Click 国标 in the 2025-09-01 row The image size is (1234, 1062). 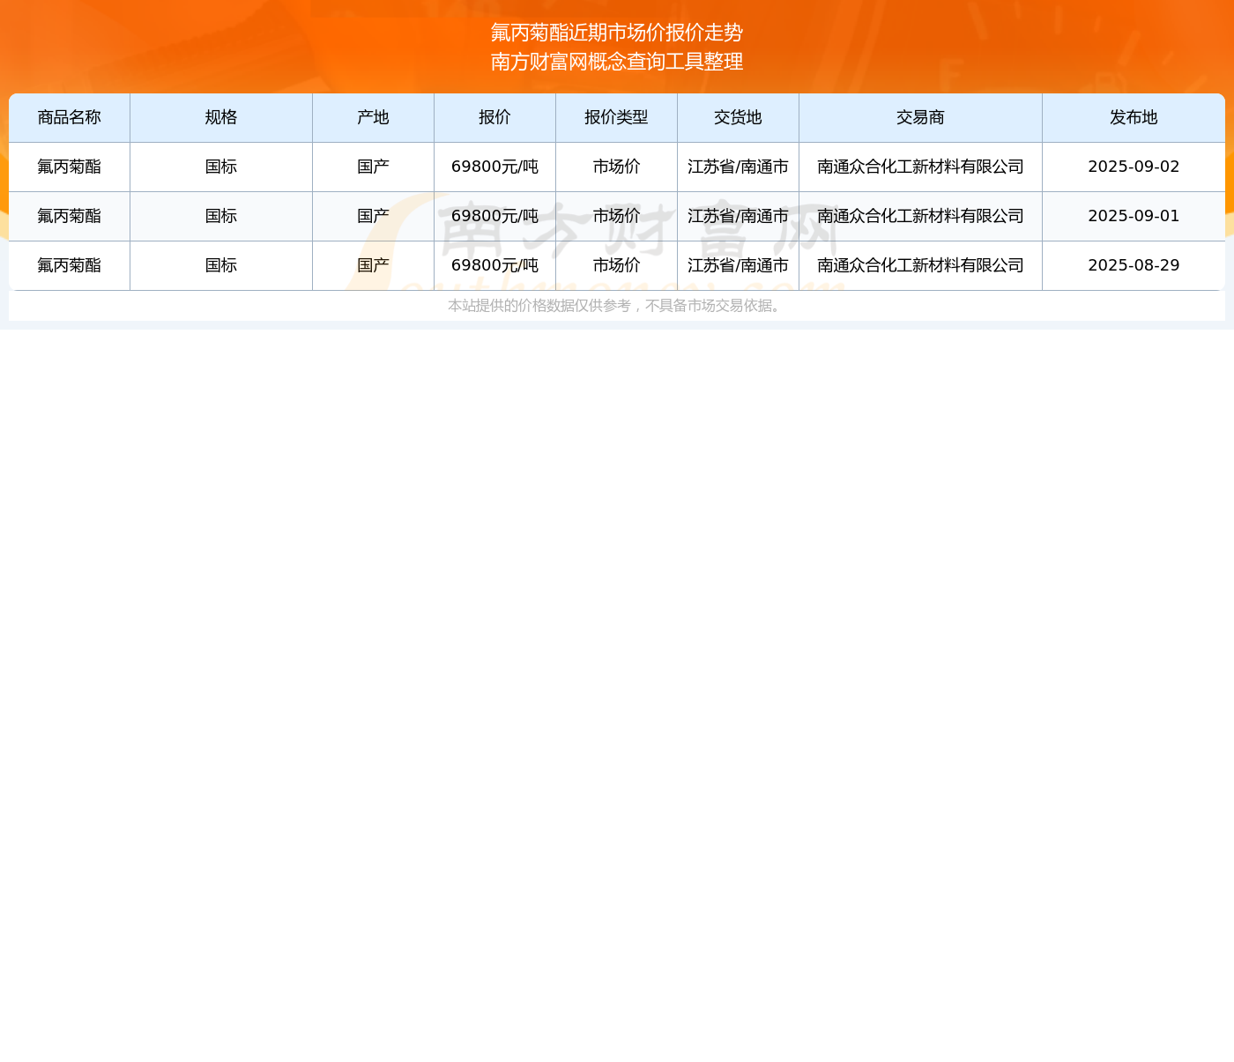tap(221, 216)
